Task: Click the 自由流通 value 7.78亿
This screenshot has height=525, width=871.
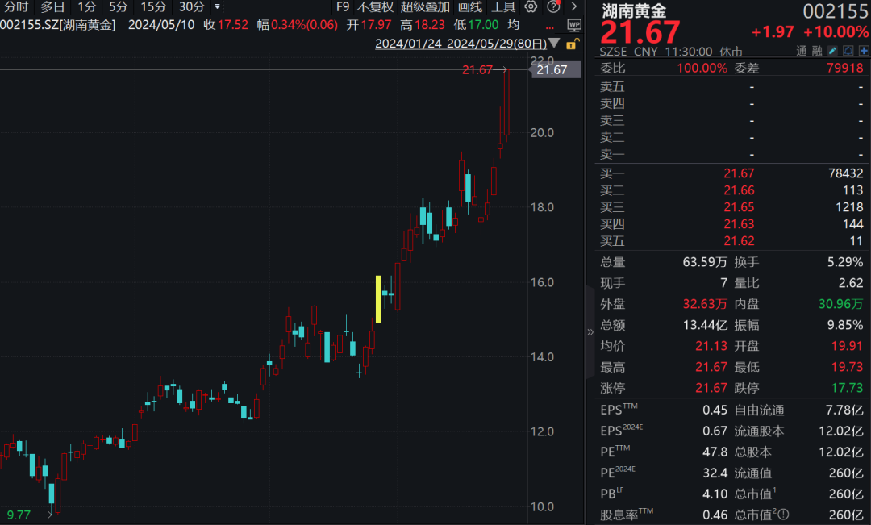Action: click(844, 410)
